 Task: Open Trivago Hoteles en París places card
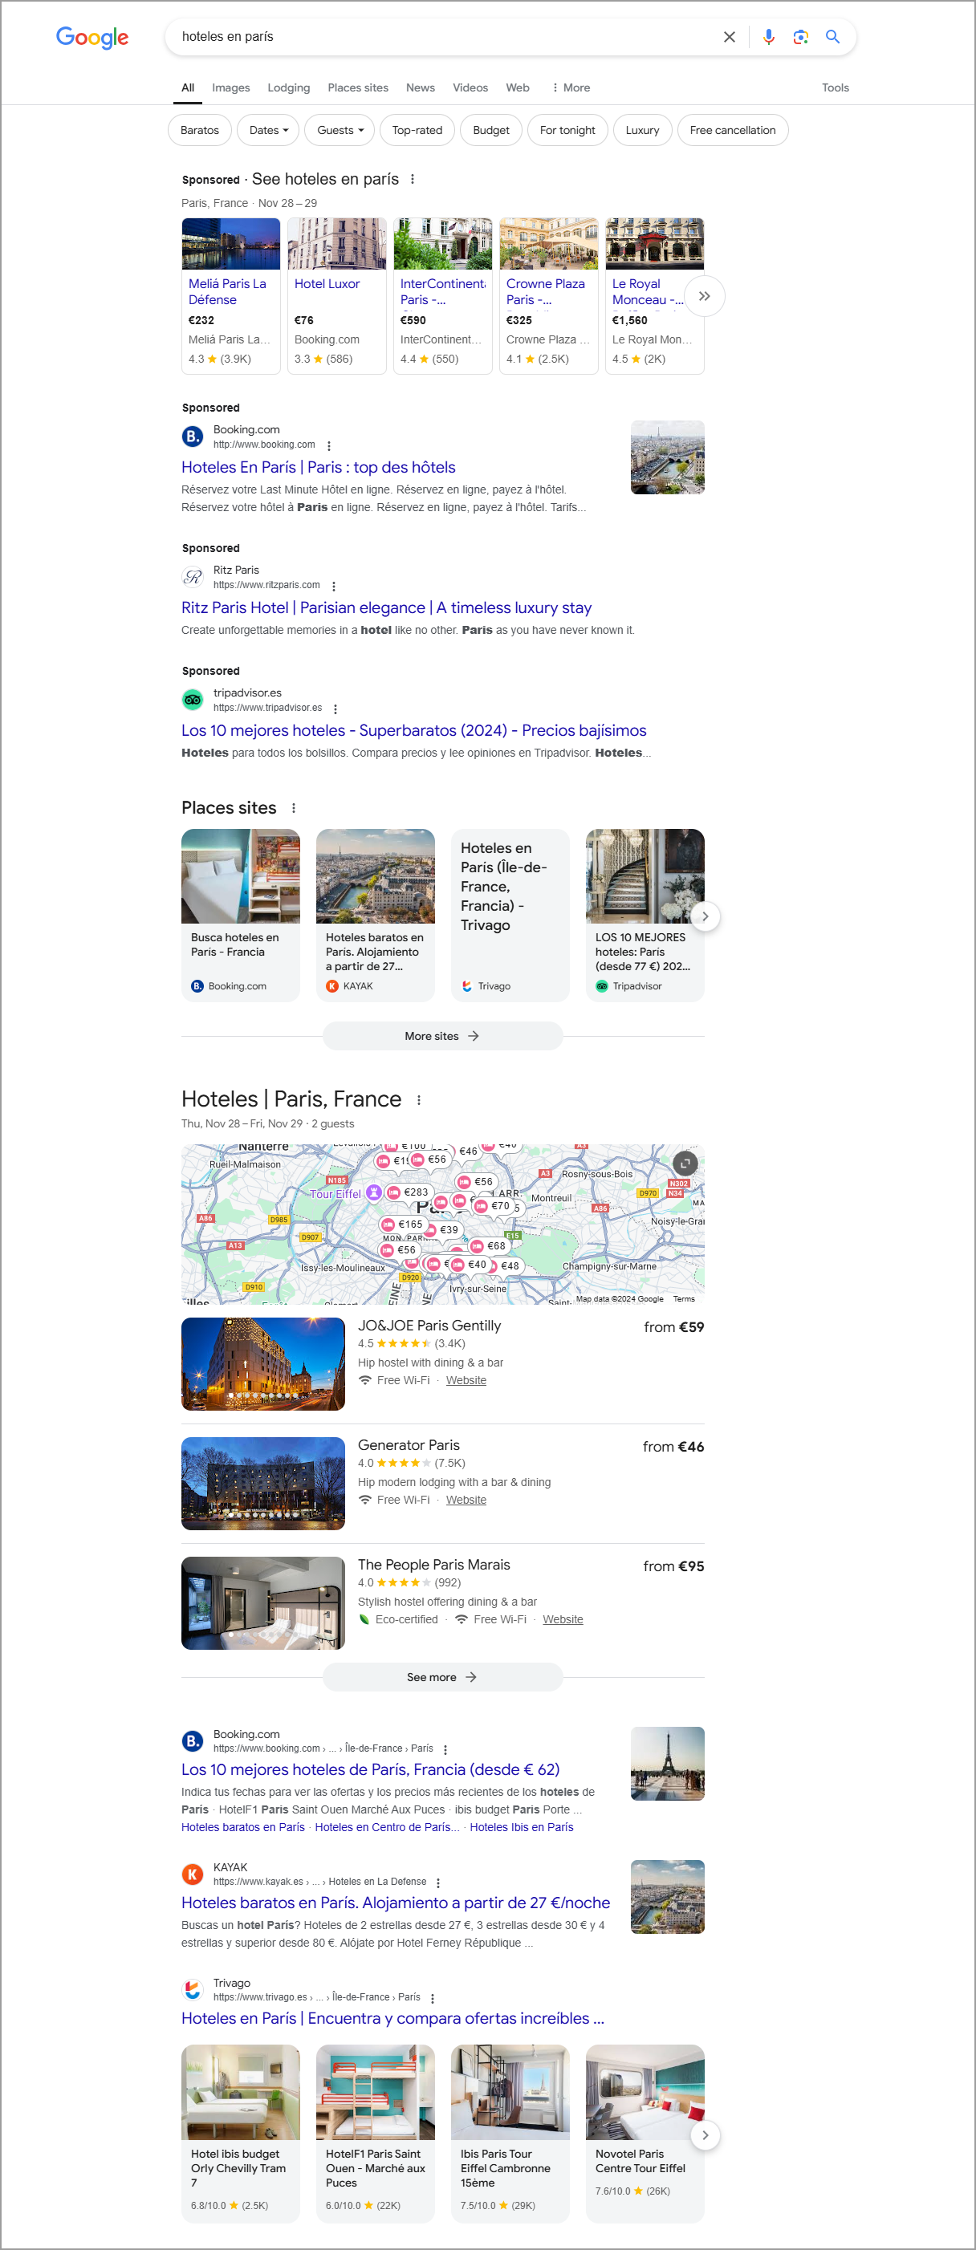510,915
